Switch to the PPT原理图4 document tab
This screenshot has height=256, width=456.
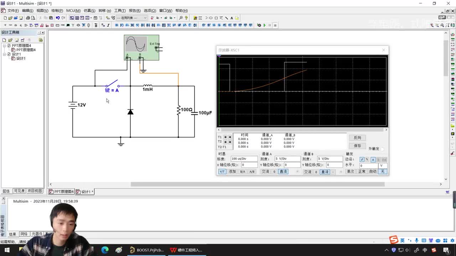click(x=61, y=192)
